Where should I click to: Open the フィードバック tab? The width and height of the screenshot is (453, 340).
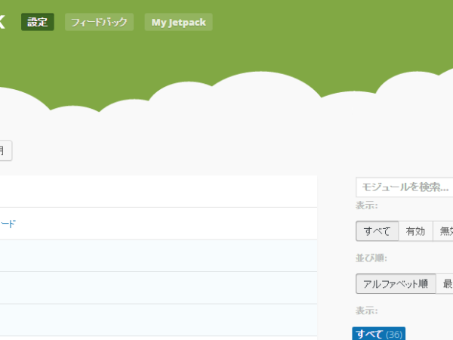tap(99, 22)
